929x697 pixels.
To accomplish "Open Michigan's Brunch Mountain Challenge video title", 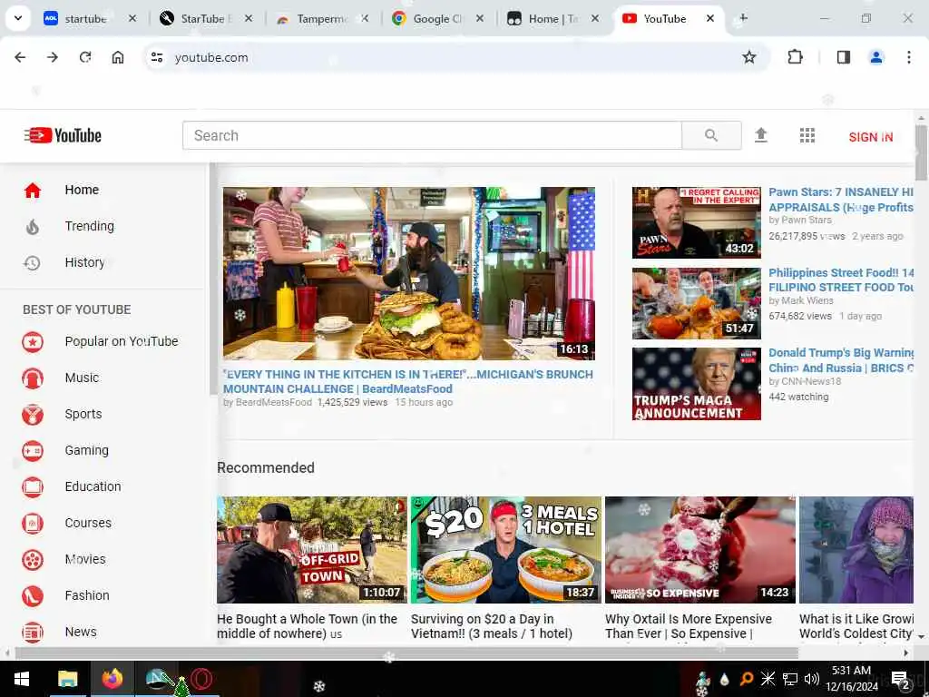I will tap(408, 382).
